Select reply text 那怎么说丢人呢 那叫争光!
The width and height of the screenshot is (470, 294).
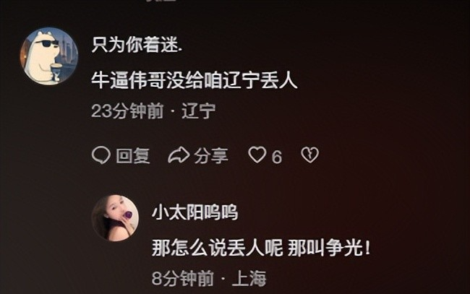(261, 248)
